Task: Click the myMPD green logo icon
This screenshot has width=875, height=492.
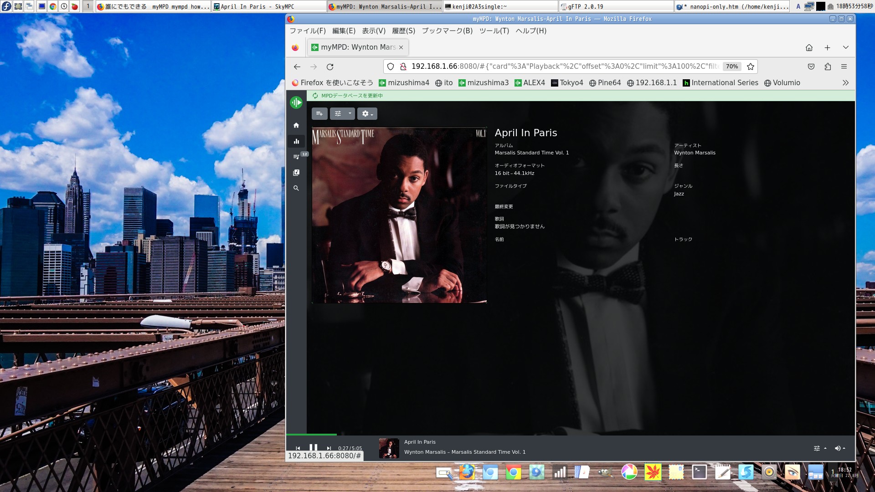Action: (296, 102)
